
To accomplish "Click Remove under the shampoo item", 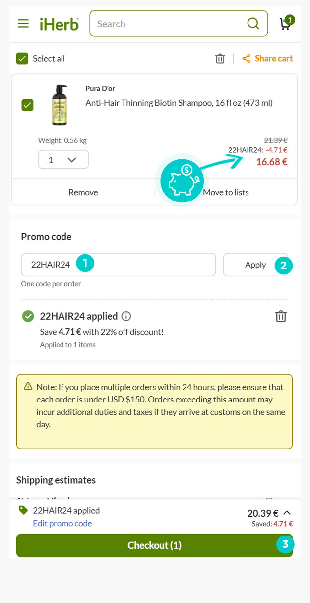I will pos(83,192).
